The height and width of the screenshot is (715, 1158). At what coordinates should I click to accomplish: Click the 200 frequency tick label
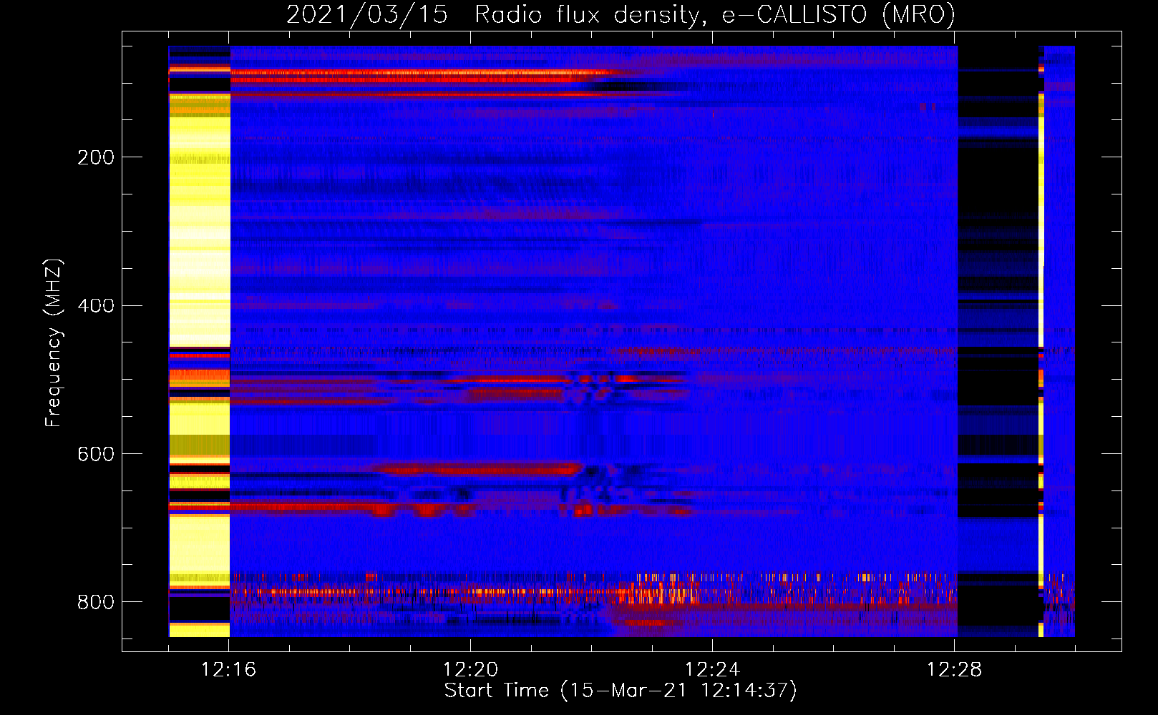click(96, 157)
